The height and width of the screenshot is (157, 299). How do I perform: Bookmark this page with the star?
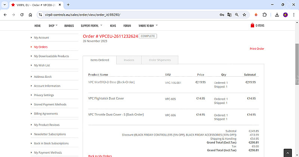(x=244, y=15)
